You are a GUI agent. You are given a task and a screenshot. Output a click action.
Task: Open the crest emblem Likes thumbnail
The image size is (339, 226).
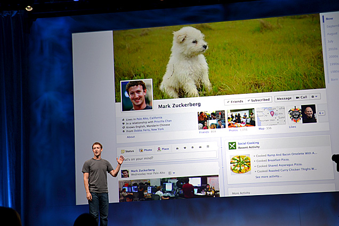pos(294,115)
